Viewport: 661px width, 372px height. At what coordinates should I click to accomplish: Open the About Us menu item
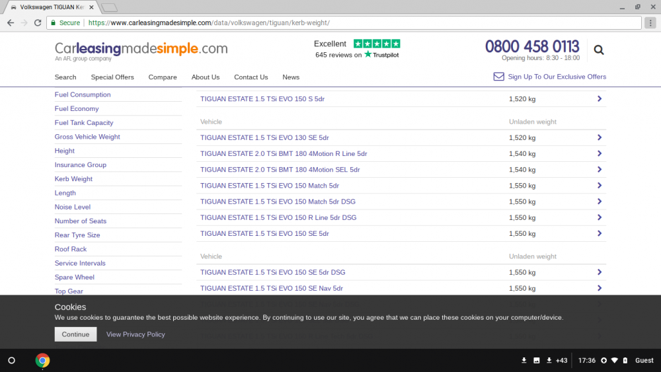click(206, 77)
